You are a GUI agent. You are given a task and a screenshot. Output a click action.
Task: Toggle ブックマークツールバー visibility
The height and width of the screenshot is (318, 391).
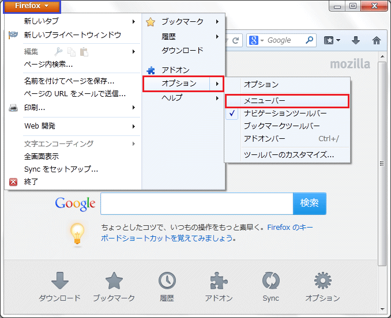287,126
